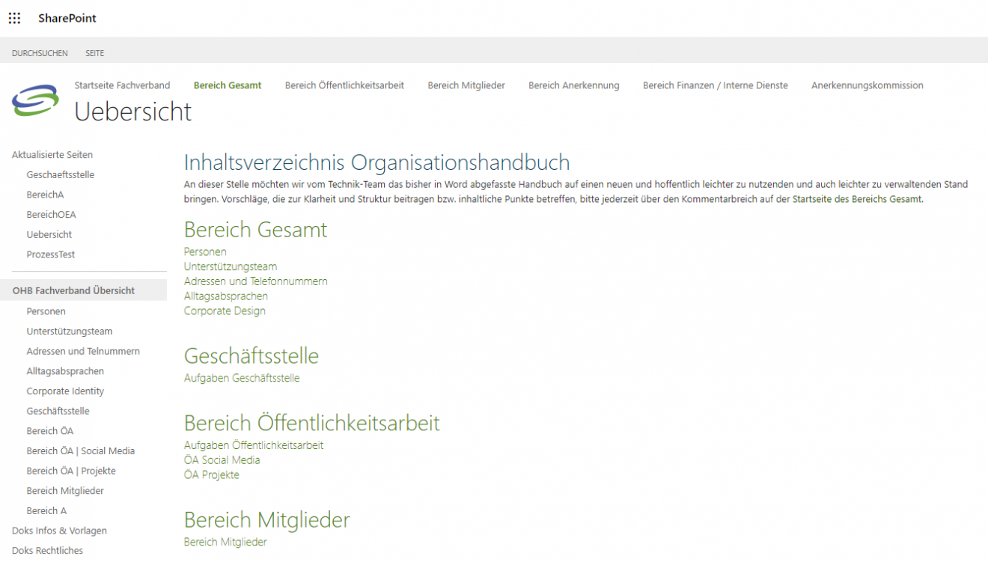Open the Personen link under Bereich Gesamt
Screen dimensions: 988x562
point(205,251)
